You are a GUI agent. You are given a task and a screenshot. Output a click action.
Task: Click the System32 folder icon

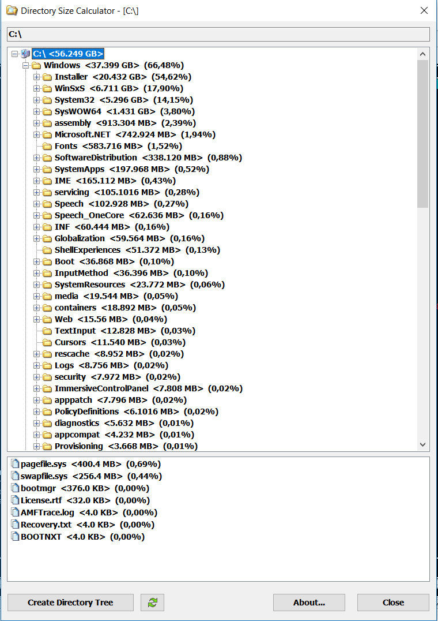pyautogui.click(x=47, y=100)
